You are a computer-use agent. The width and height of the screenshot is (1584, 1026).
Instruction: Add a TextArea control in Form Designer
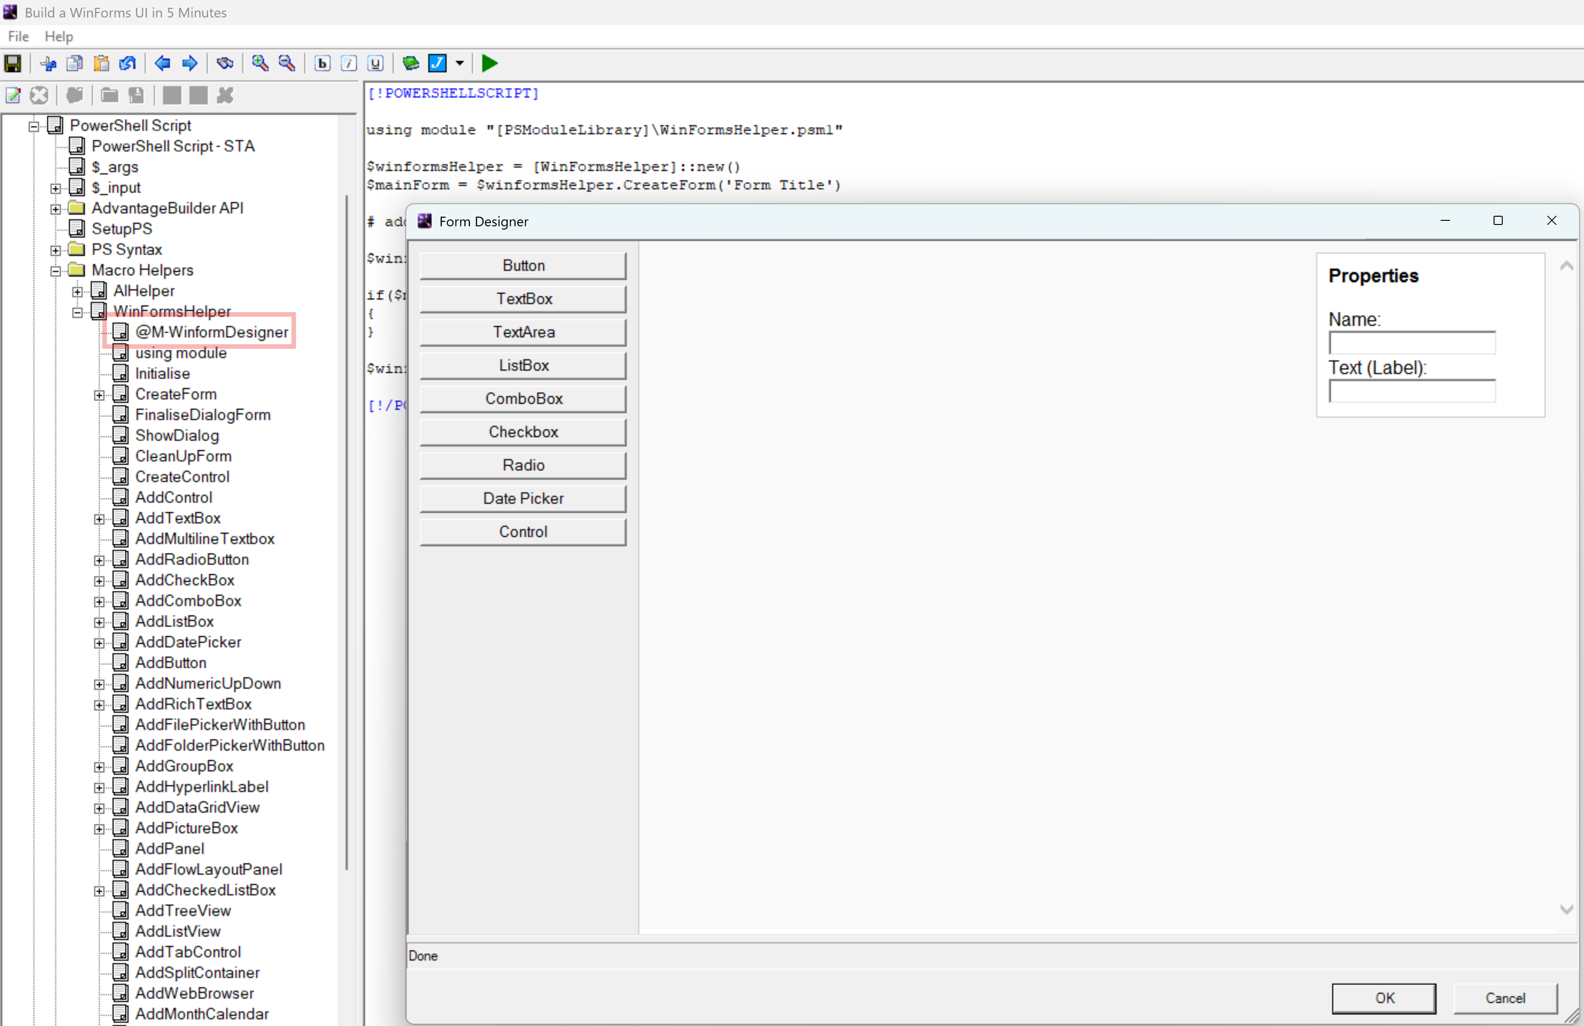point(523,332)
